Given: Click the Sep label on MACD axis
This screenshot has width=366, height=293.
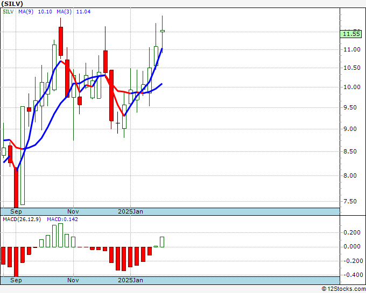Looking at the screenshot, I should click(x=16, y=280).
